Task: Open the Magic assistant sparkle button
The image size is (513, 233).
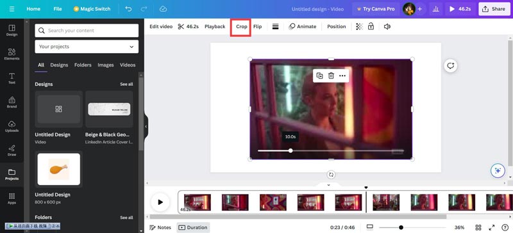Action: [x=498, y=170]
